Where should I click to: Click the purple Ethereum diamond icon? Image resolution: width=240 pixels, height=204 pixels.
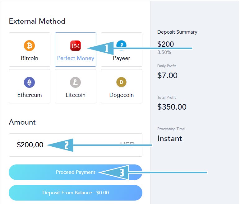tap(30, 82)
